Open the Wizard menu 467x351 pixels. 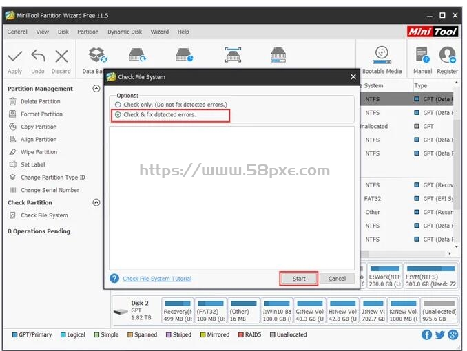[x=160, y=32]
